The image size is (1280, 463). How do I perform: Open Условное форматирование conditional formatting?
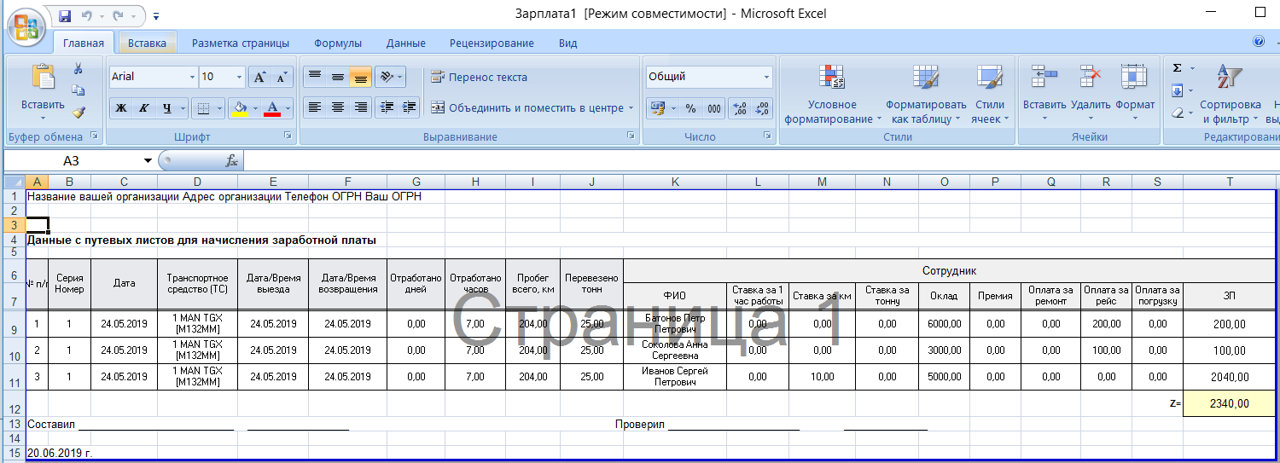pyautogui.click(x=833, y=94)
